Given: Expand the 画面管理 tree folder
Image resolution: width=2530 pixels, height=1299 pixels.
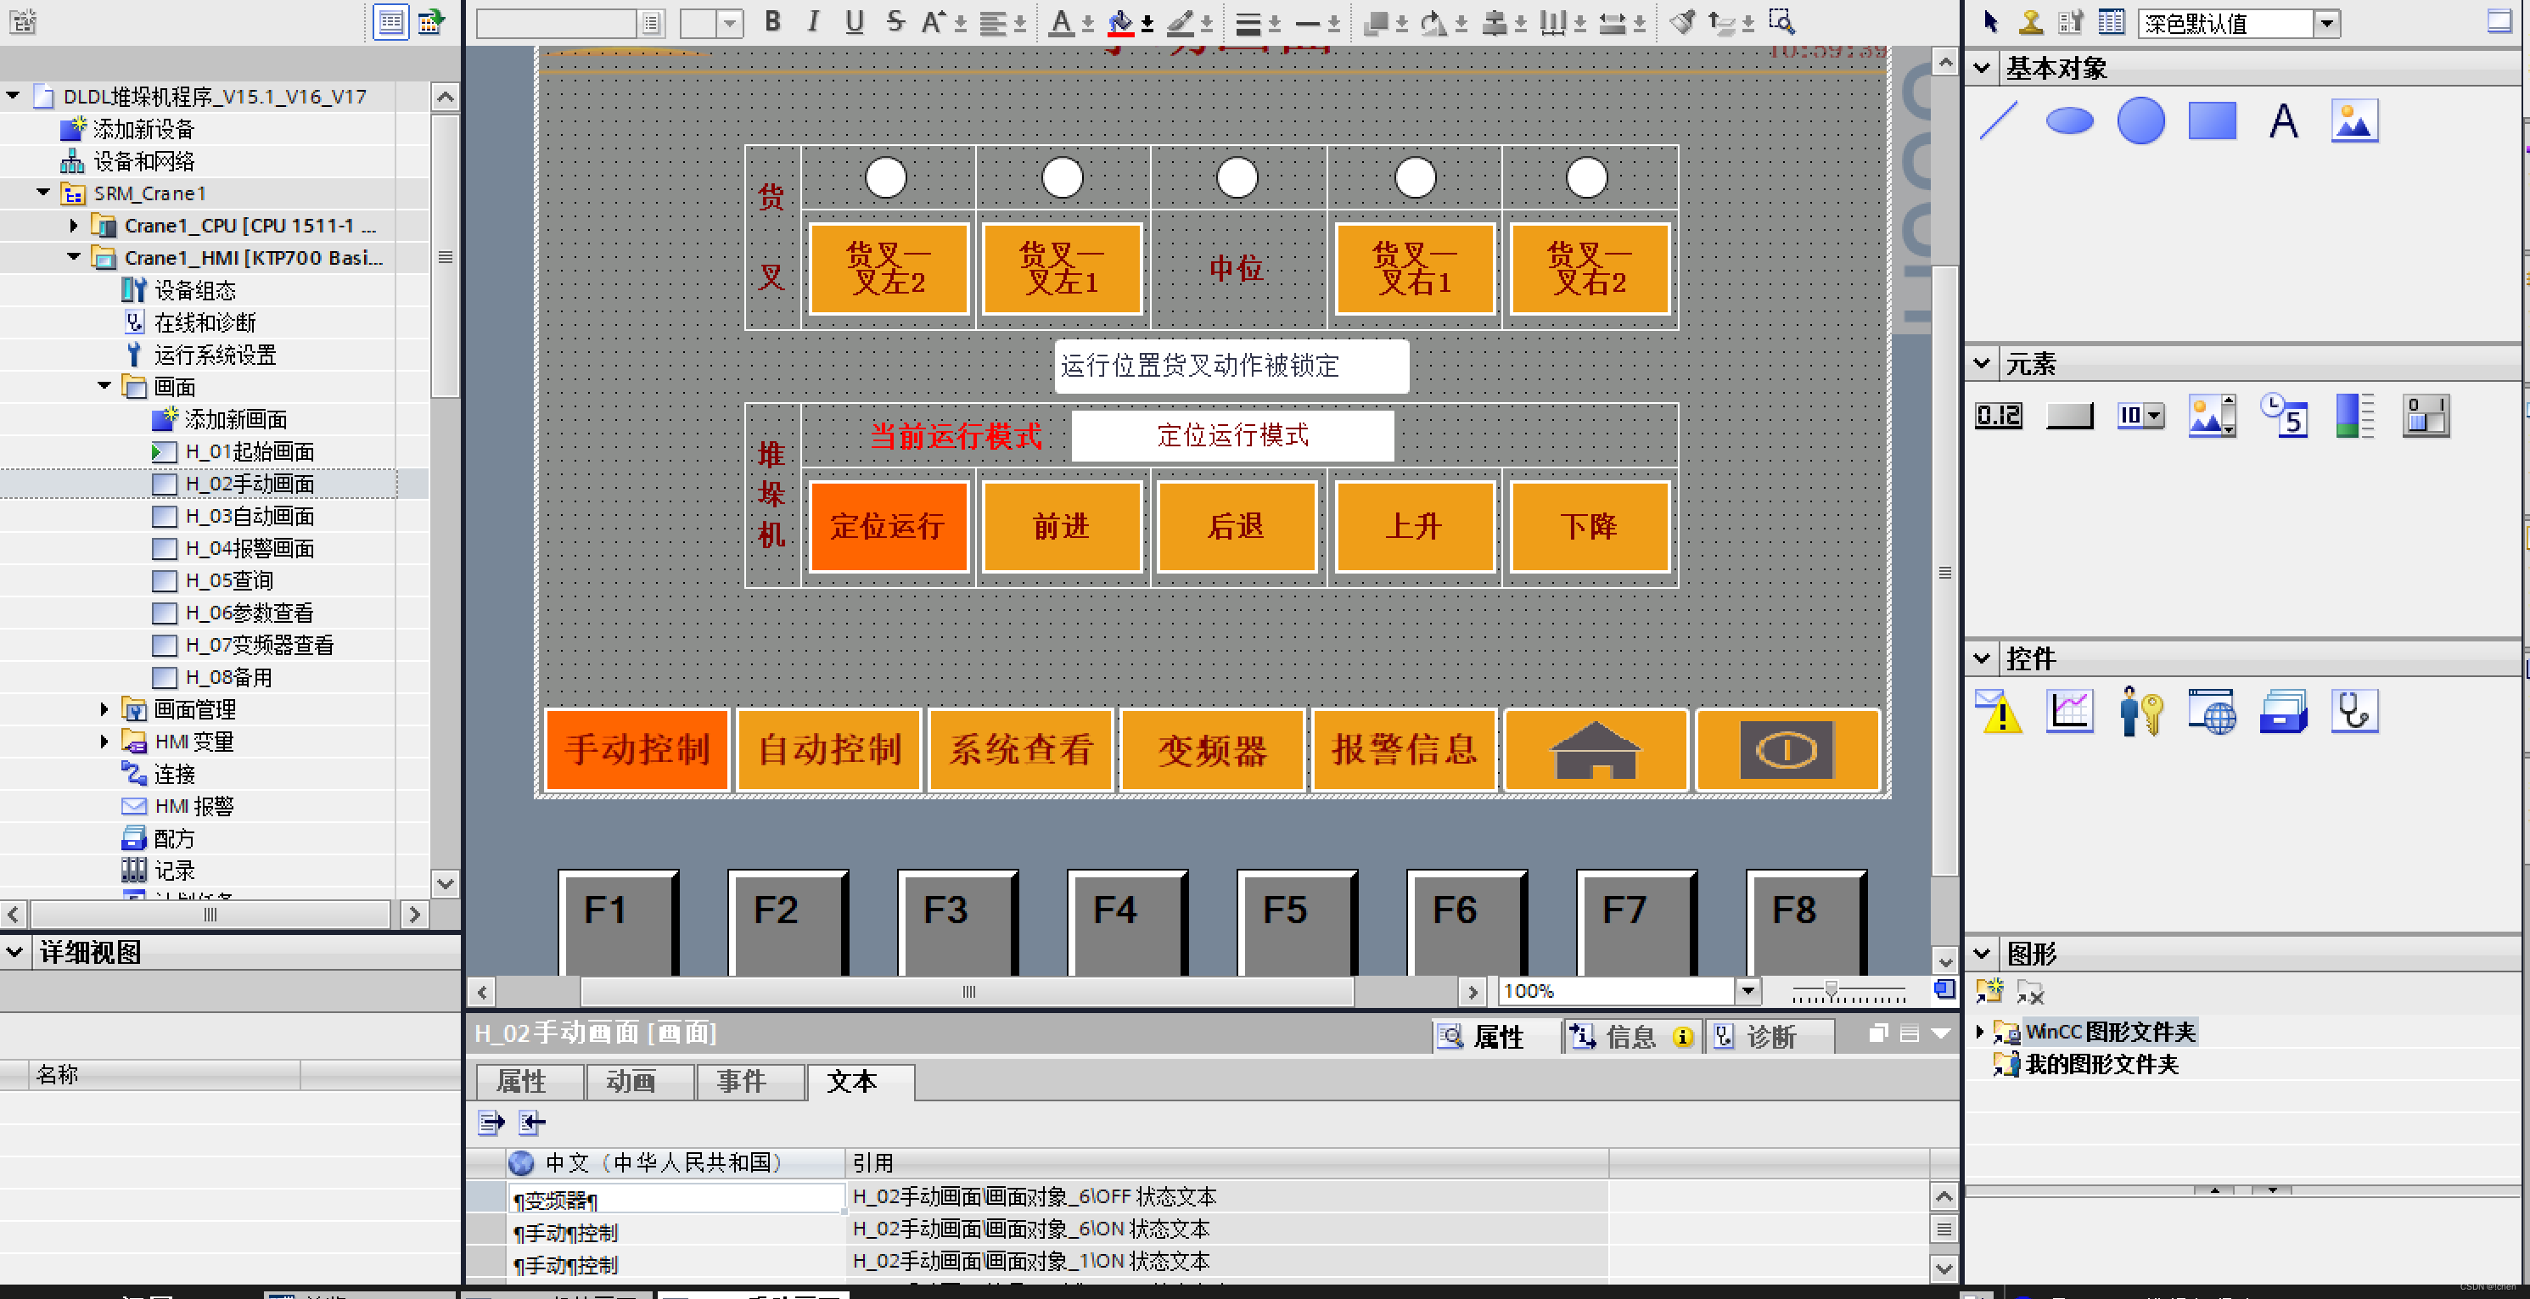Looking at the screenshot, I should (x=104, y=709).
